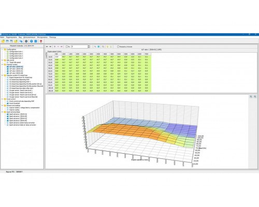This screenshot has width=259, height=207.
Task: Click the numeric value input field
Action: (80, 47)
